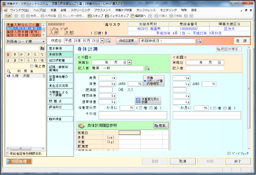Click 栄養スクリーニング書内容複写 arrow button
This screenshot has width=256, height=175.
click(153, 81)
